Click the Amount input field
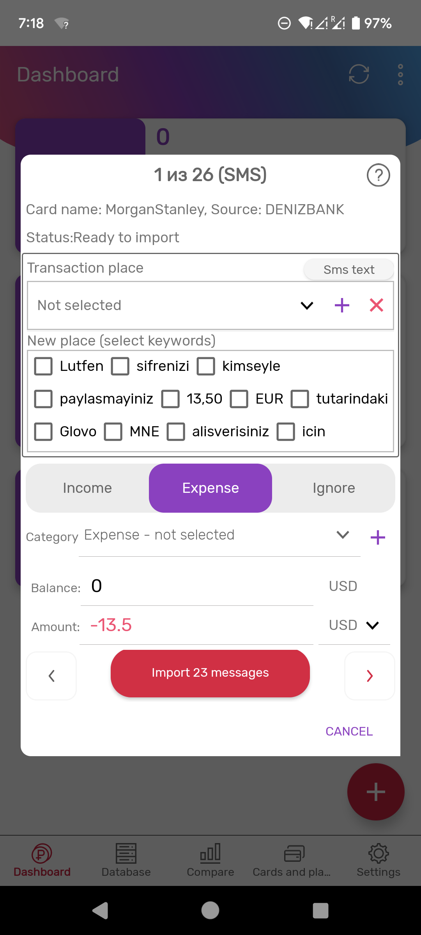This screenshot has width=421, height=935. point(196,625)
